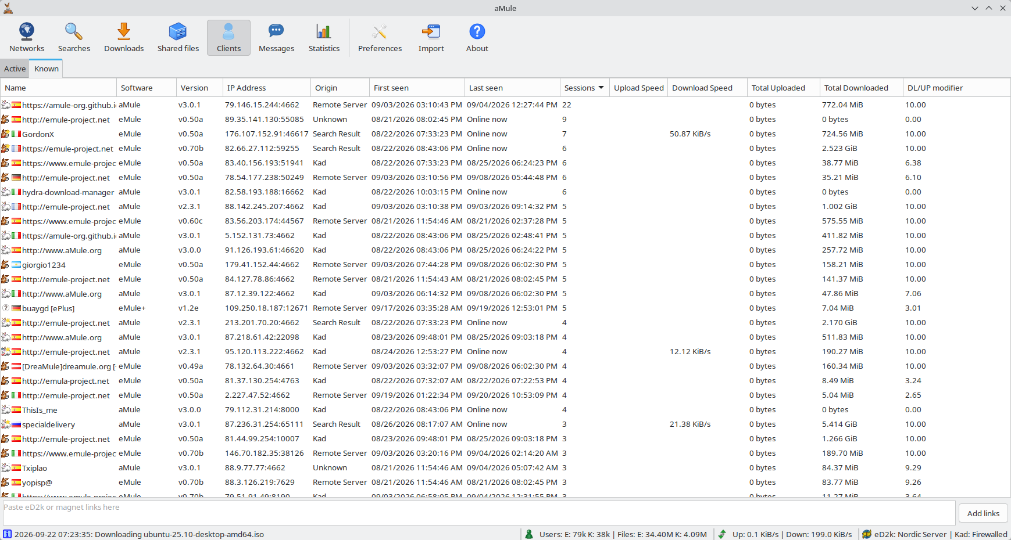Viewport: 1011px width, 540px height.
Task: Click the Add links button
Action: (x=983, y=513)
